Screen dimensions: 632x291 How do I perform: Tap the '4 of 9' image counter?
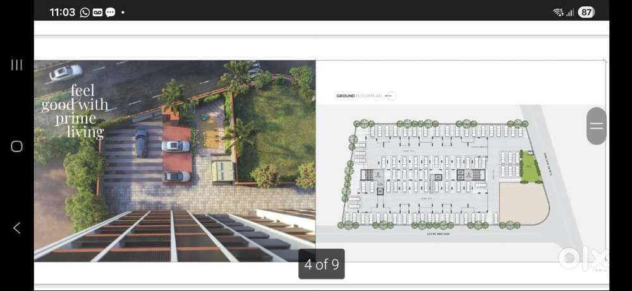[322, 264]
